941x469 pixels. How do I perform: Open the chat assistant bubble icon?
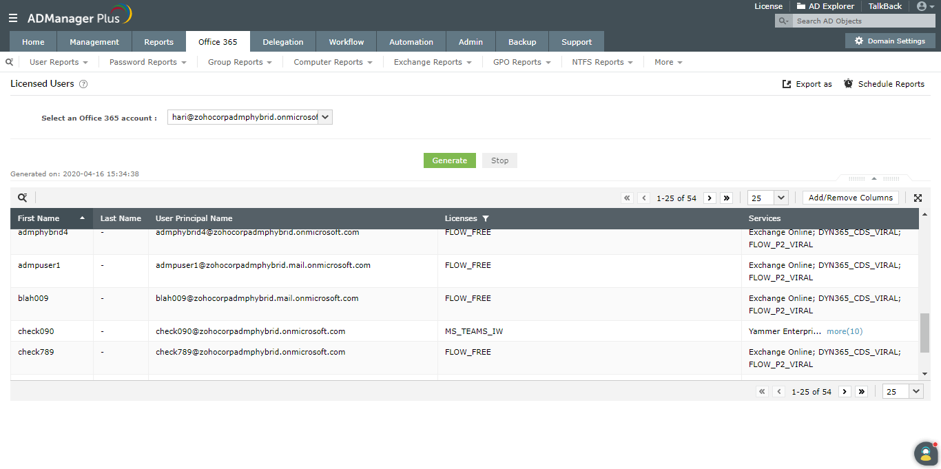point(926,454)
